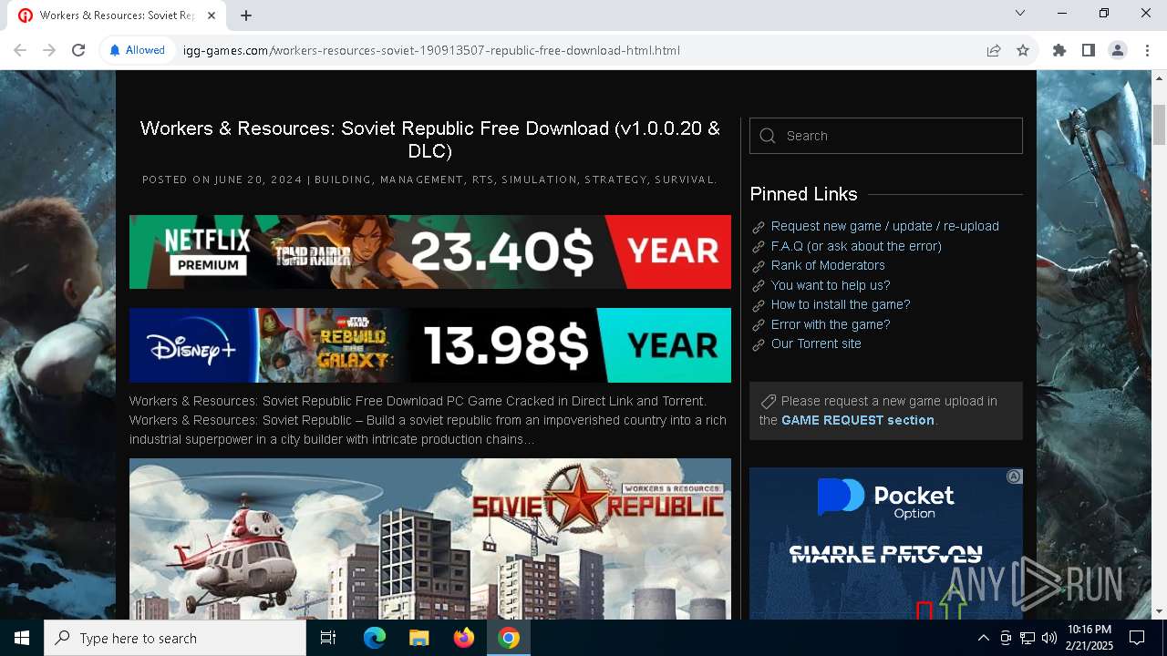This screenshot has width=1167, height=656.
Task: Click the link icon beside Our Torrent site
Action: coord(758,344)
